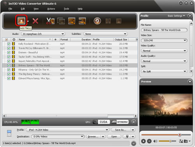Image resolution: width=195 pixels, height=147 pixels.
Task: Click the Browse... button
Action: pyautogui.click(x=93, y=137)
